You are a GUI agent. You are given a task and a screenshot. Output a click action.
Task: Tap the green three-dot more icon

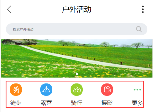[137, 90]
